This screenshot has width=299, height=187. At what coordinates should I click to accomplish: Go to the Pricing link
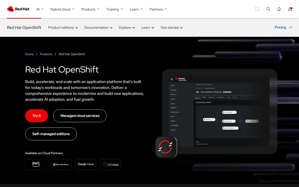point(283,27)
